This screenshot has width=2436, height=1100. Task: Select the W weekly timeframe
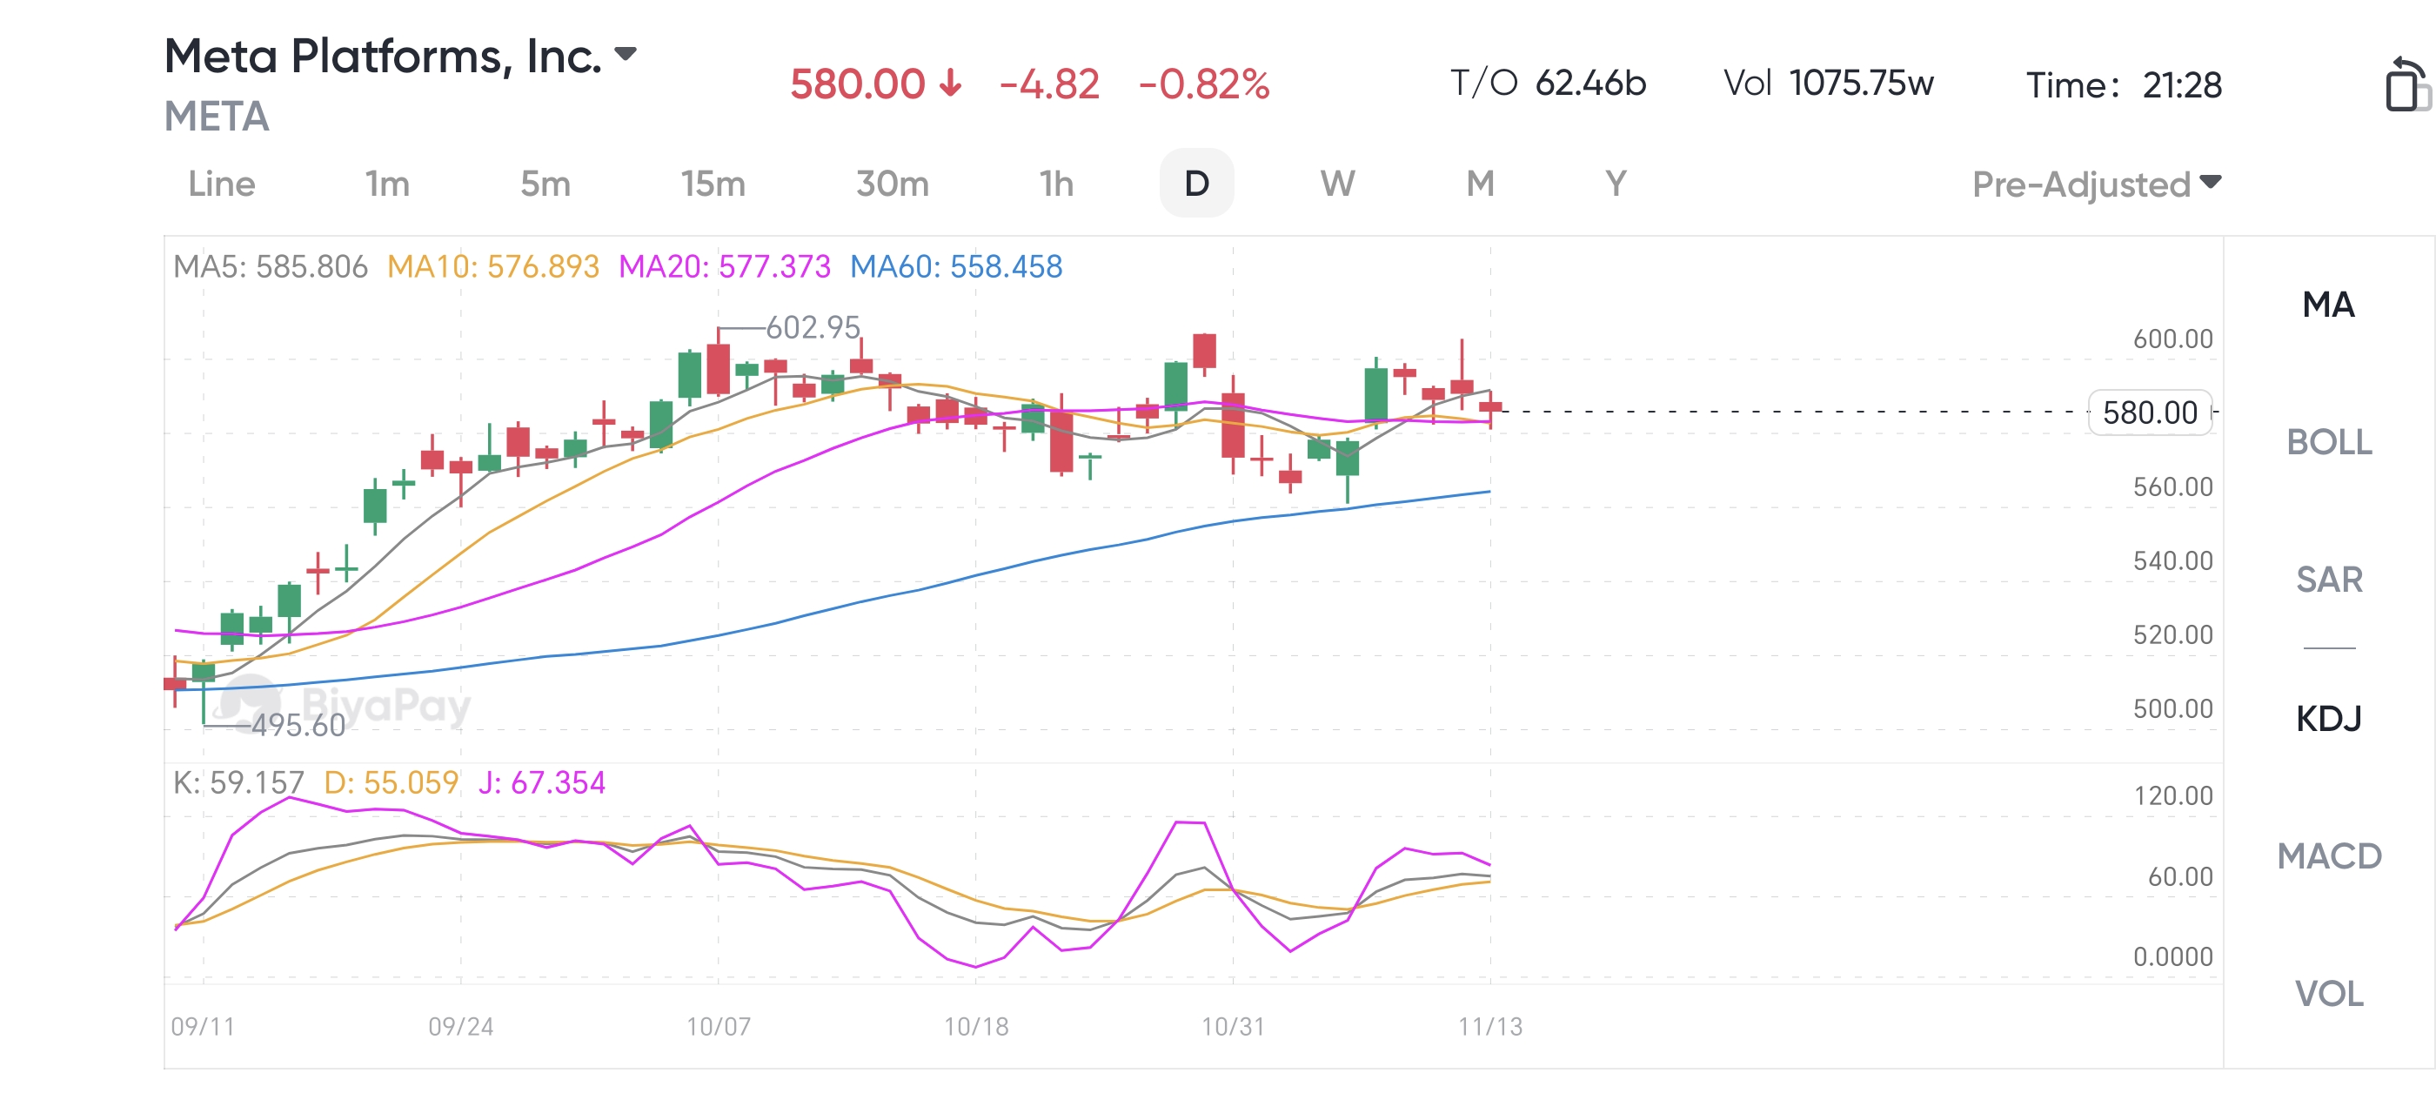click(x=1337, y=184)
